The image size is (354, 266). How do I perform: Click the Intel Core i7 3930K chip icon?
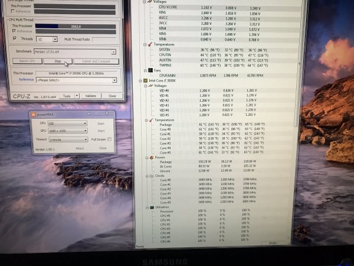[x=145, y=80]
